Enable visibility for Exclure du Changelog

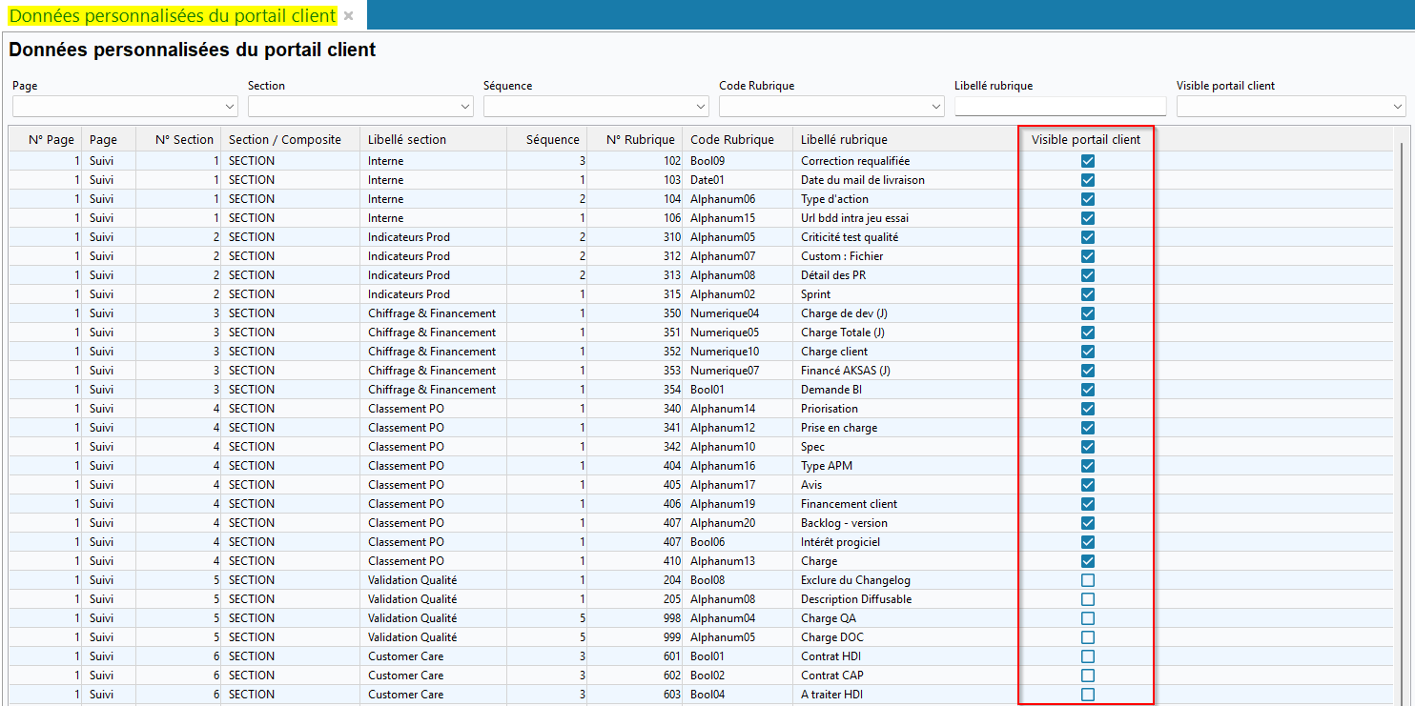[1087, 580]
